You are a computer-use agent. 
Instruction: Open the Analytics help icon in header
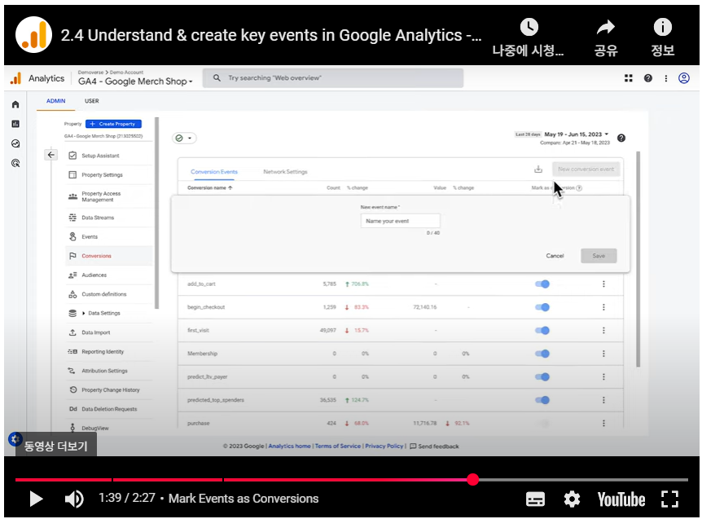(x=647, y=78)
